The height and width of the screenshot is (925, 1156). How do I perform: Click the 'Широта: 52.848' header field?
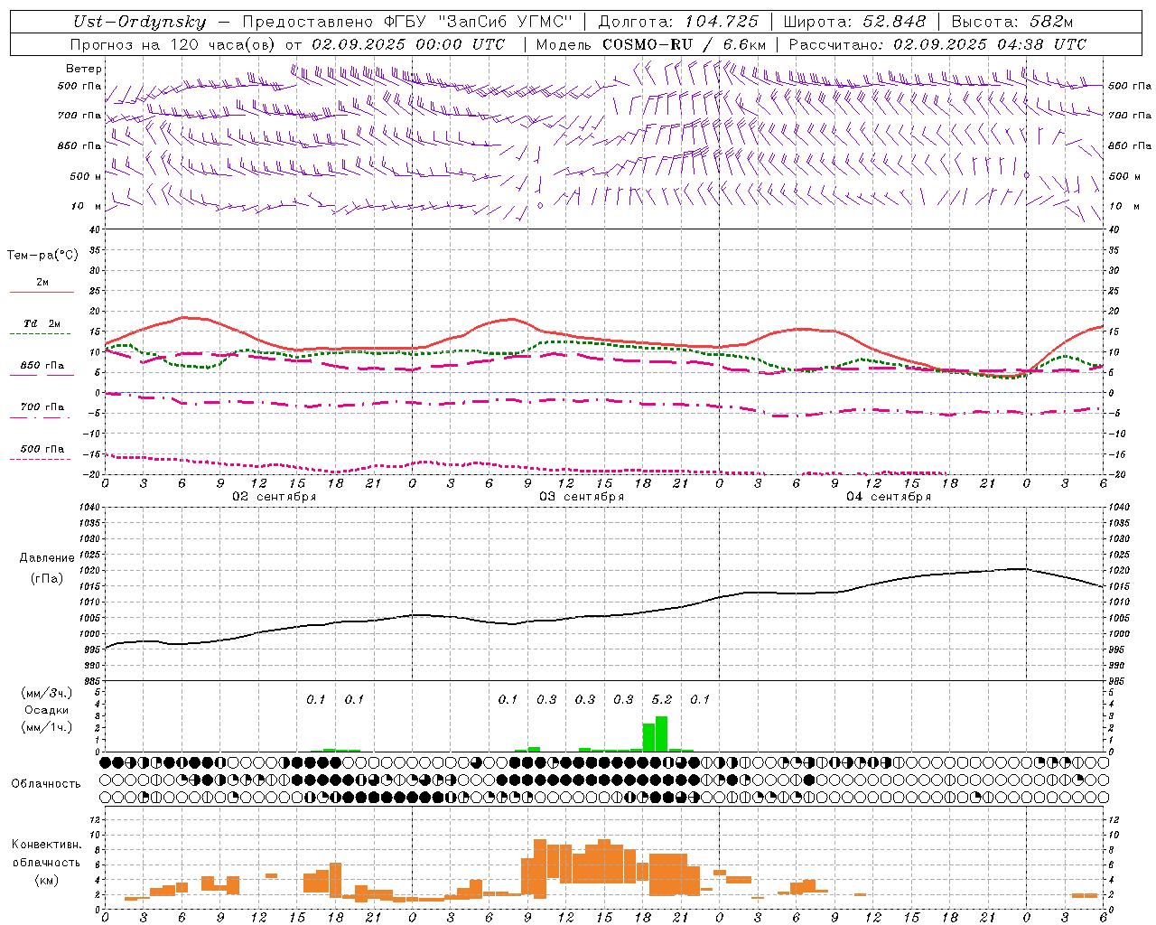(854, 22)
